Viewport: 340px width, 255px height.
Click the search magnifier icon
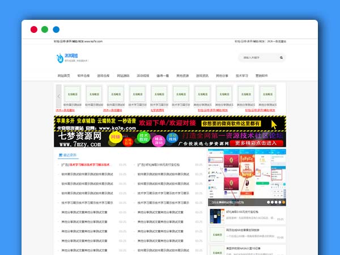point(281,58)
